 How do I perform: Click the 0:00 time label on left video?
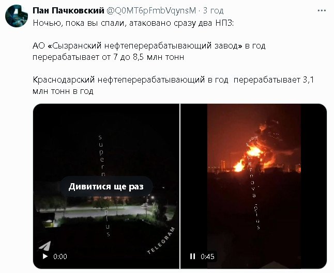(60, 256)
